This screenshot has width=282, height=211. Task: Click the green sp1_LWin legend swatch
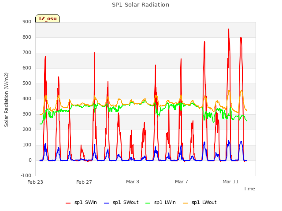(148, 203)
